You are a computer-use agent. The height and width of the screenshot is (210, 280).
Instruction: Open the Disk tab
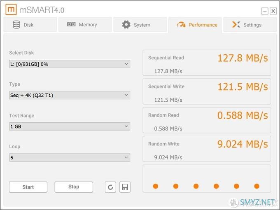pos(30,25)
